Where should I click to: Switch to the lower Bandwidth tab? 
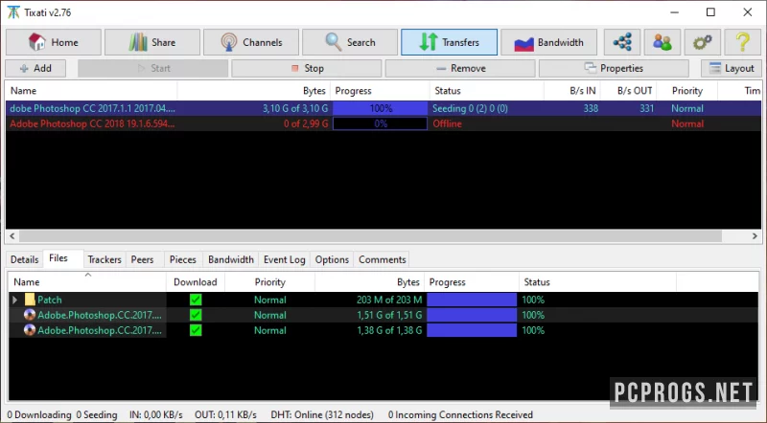coord(231,259)
